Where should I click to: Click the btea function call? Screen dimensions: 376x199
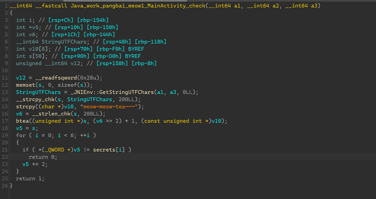pos(22,121)
